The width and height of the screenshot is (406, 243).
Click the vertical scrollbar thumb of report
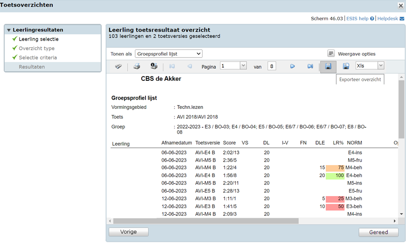[401, 109]
